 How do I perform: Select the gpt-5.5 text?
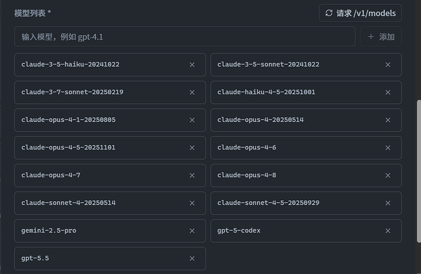pos(35,258)
